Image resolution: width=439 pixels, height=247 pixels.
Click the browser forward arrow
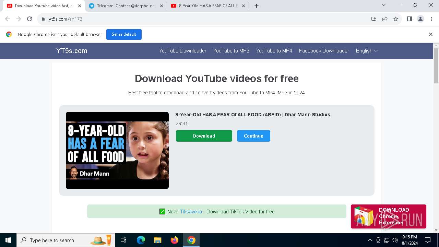coord(19,19)
